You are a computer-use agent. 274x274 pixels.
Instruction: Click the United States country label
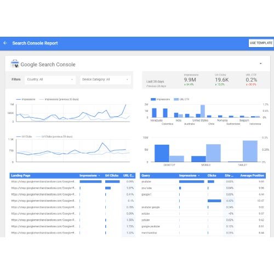click(x=200, y=121)
